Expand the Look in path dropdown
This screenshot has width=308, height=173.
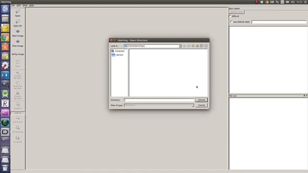[x=180, y=46]
